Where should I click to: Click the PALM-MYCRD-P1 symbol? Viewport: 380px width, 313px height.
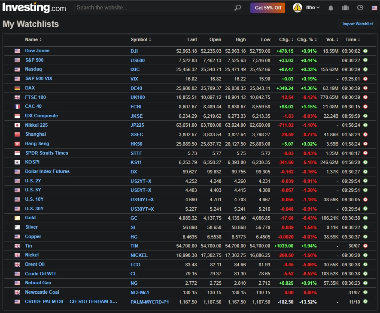[x=149, y=302]
